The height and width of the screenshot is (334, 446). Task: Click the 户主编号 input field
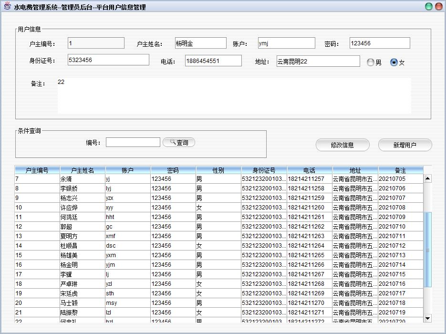[96, 43]
